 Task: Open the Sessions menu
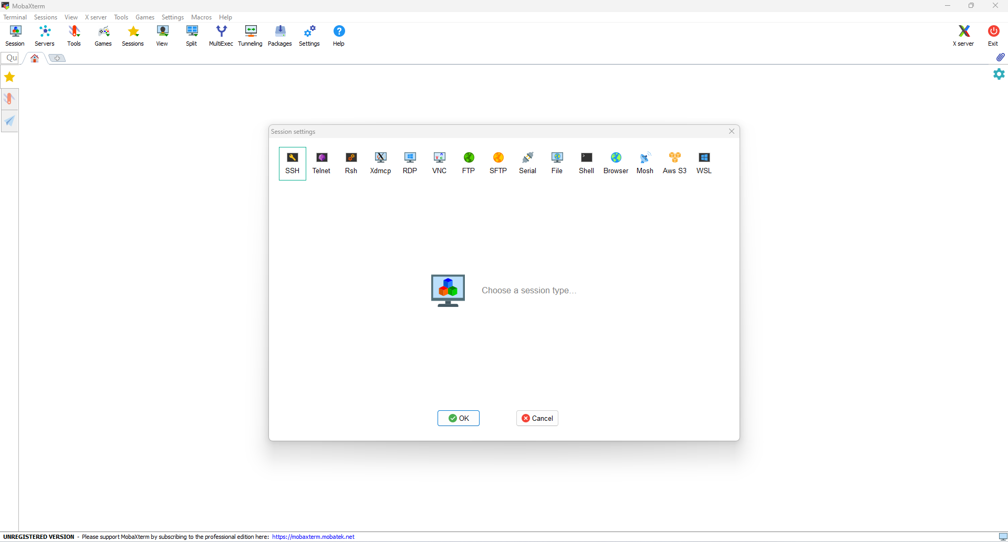pyautogui.click(x=46, y=17)
